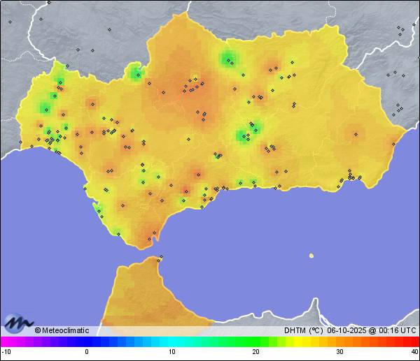Click the 20 label on the legend
The height and width of the screenshot is (361, 420).
point(255,352)
